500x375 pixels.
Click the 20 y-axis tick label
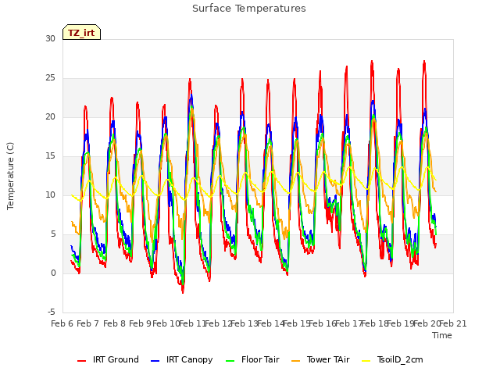click(x=50, y=116)
